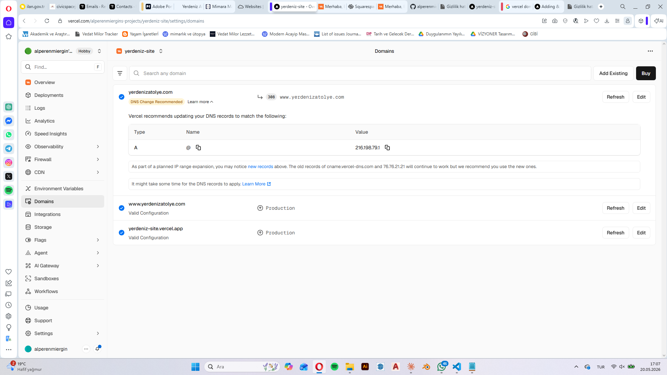
Task: Open Opera sidebar ChatGPT icon
Action: pyautogui.click(x=9, y=107)
